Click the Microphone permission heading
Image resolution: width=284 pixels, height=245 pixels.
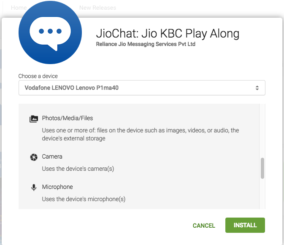57,187
